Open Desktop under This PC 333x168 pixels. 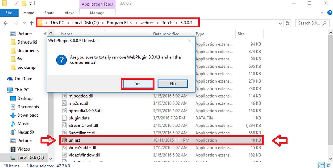pyautogui.click(x=25, y=98)
